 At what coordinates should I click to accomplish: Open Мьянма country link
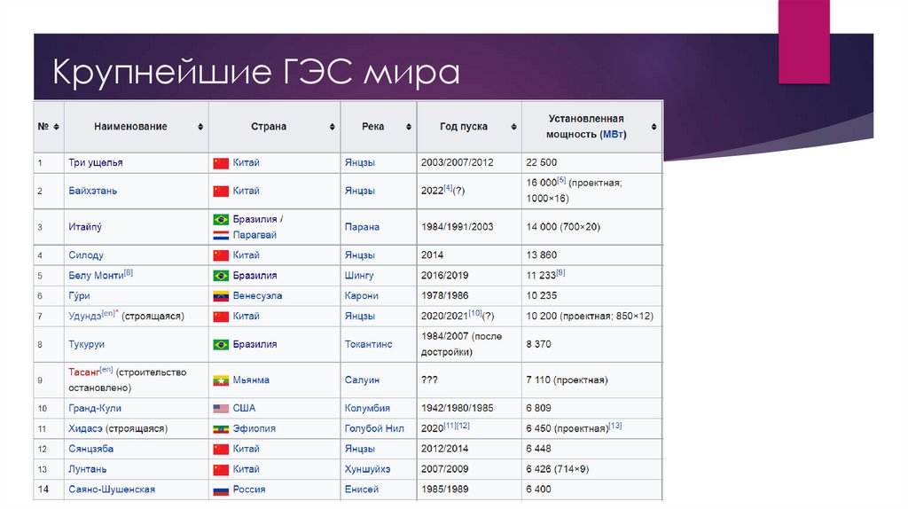pyautogui.click(x=251, y=380)
